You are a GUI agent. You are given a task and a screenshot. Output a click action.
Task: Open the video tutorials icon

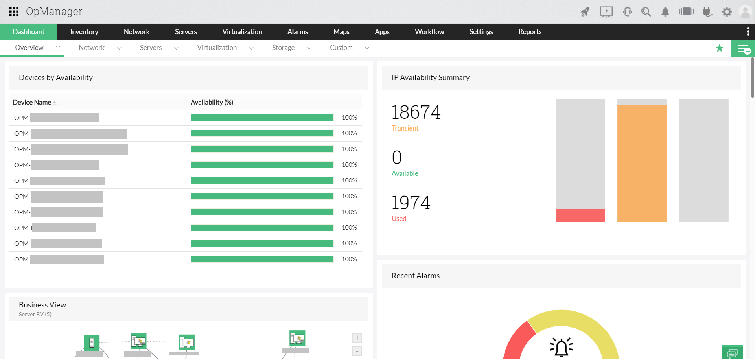tap(606, 12)
